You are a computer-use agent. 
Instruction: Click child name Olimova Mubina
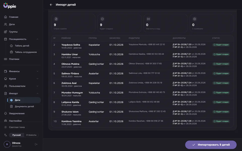tap(70, 64)
